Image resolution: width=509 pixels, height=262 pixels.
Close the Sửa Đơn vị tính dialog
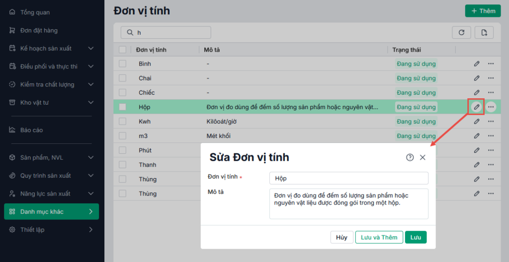423,157
